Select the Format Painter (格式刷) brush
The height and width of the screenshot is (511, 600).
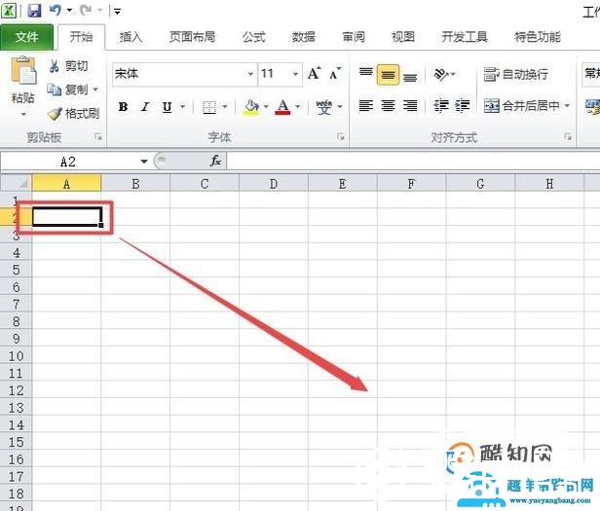54,113
